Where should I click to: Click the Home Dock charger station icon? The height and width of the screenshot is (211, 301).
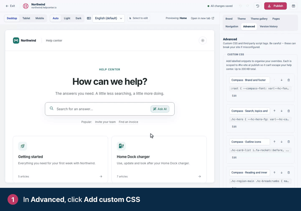point(121,146)
